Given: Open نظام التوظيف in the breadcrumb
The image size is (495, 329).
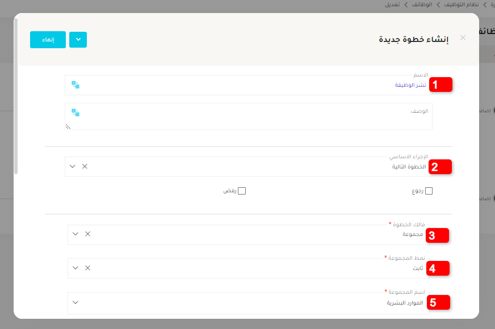Looking at the screenshot, I should click(459, 4).
